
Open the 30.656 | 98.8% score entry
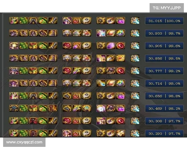164,96
